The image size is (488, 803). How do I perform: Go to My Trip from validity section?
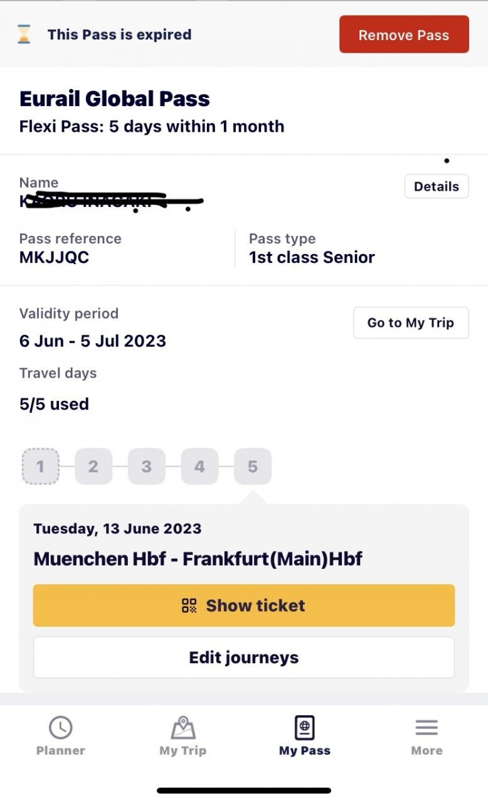[411, 322]
